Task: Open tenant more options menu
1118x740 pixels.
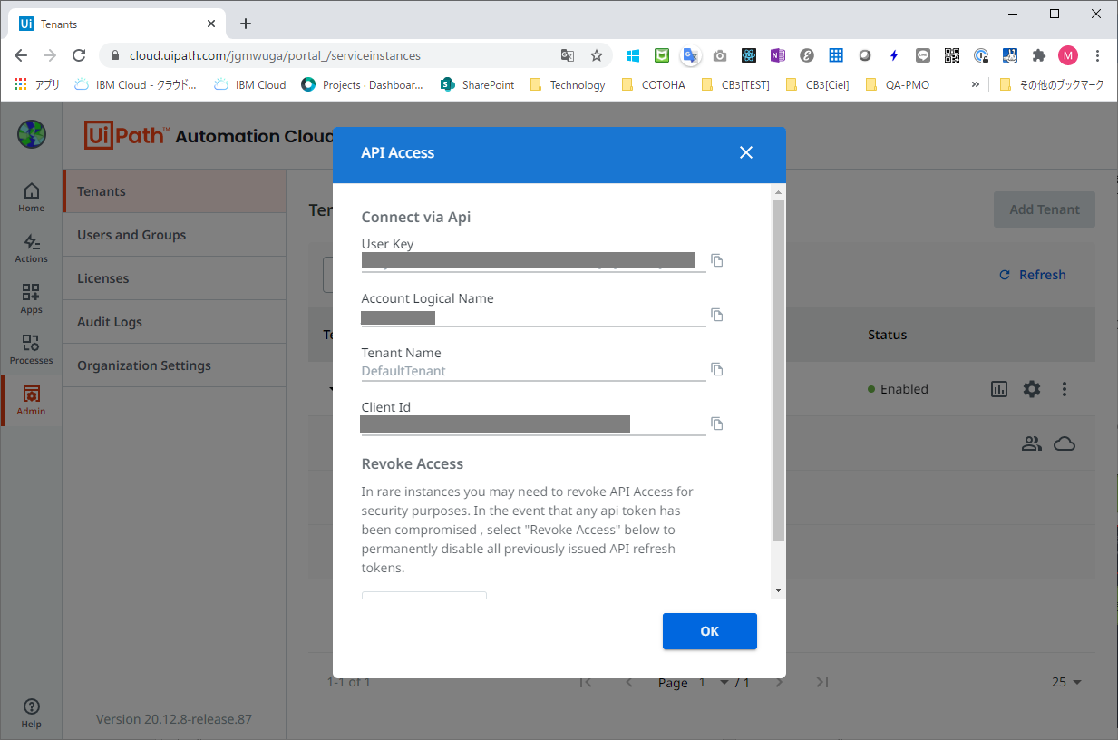Action: pyautogui.click(x=1065, y=389)
